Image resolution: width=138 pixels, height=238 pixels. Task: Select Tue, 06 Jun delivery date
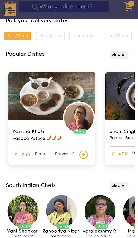(x=118, y=36)
